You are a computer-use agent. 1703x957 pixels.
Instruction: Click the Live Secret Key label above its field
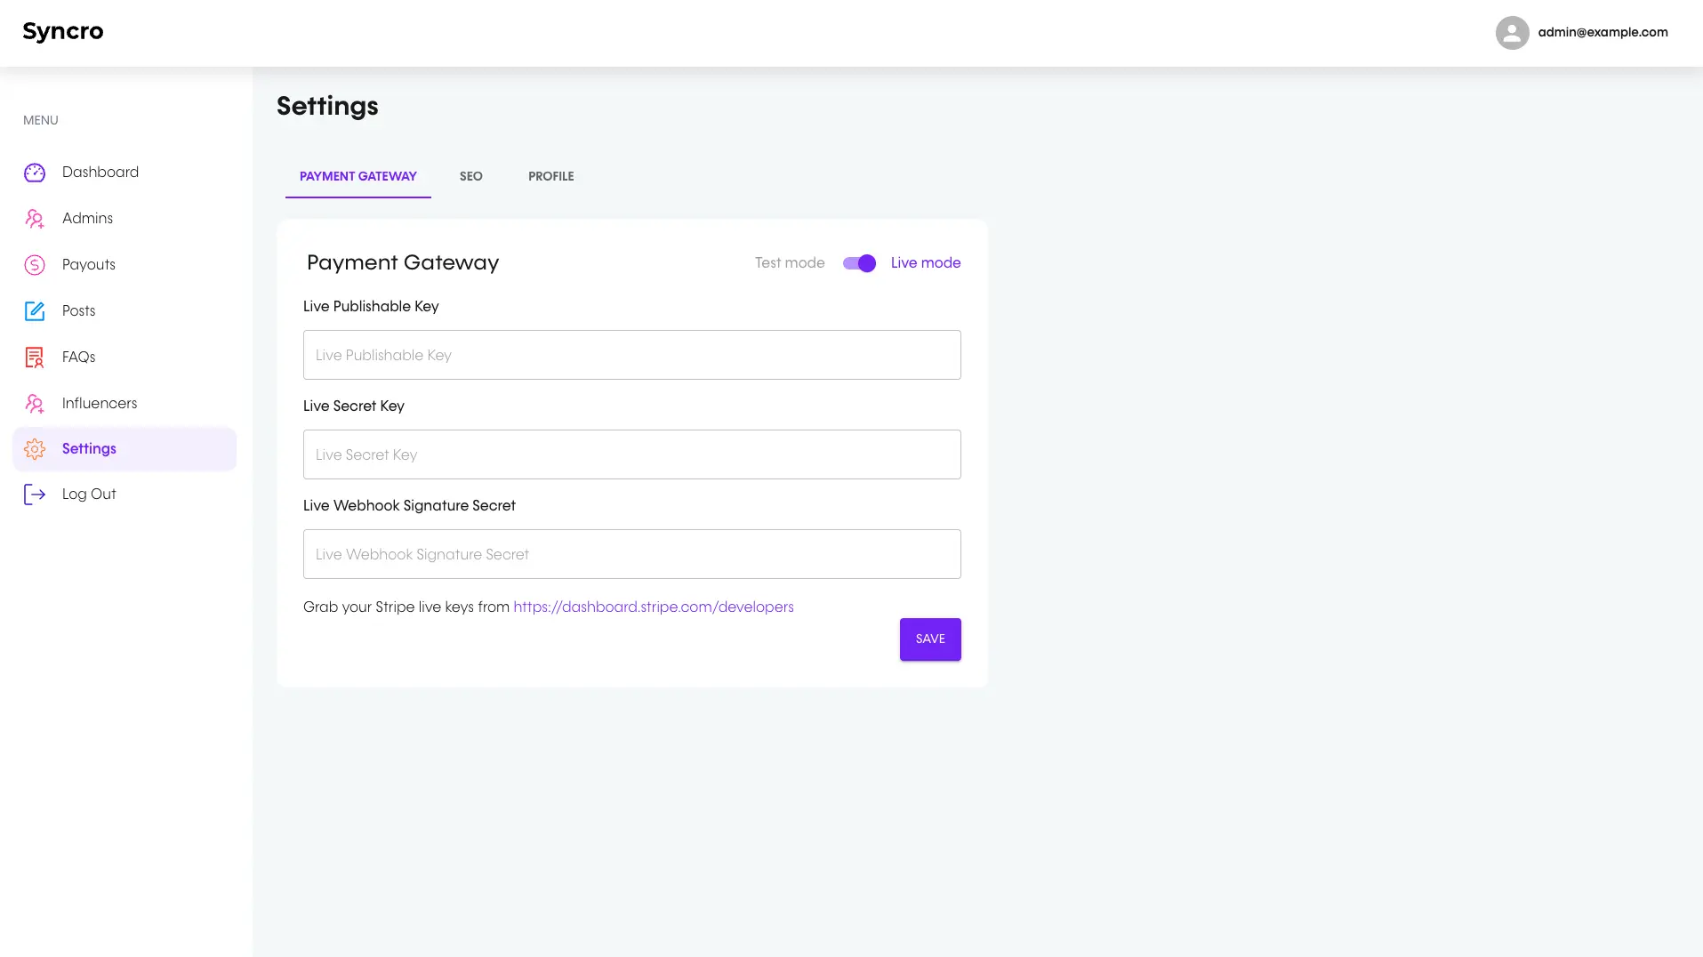point(354,406)
